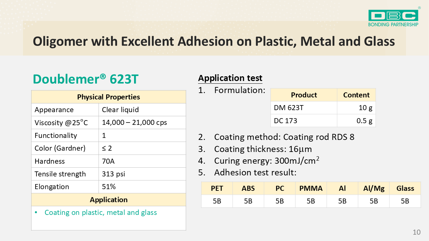Click the Tensile strength value 313 psi
The image size is (429, 241).
(114, 174)
